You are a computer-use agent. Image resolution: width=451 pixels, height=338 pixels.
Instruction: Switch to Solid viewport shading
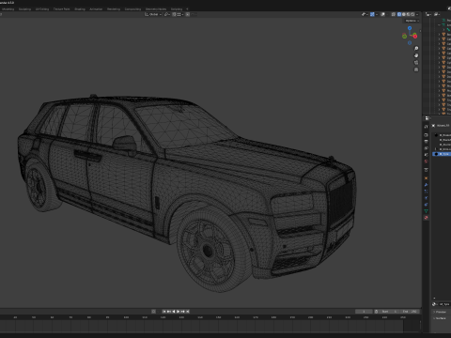point(404,14)
